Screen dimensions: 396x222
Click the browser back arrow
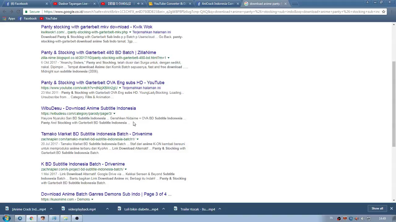click(4, 12)
